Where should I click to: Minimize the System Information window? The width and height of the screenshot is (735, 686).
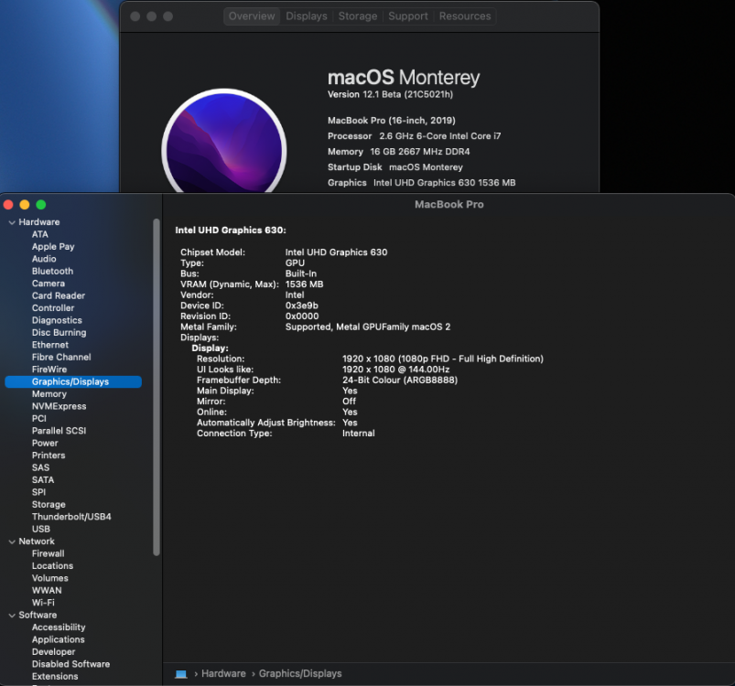pos(25,205)
